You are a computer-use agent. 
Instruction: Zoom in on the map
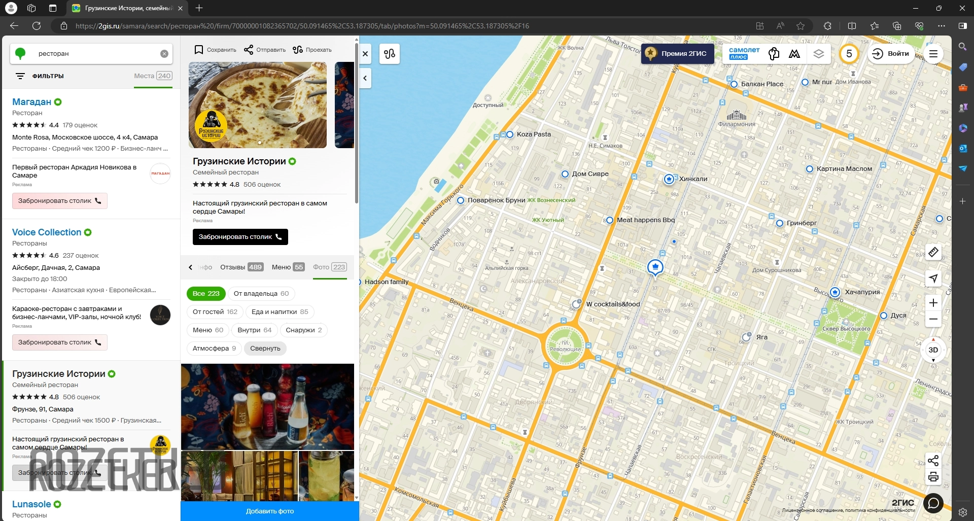(933, 303)
